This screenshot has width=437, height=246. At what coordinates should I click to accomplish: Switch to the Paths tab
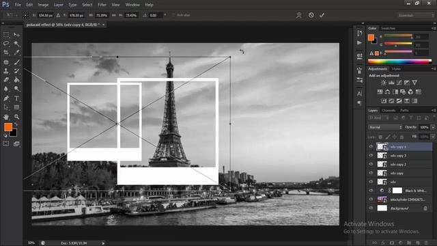tap(404, 111)
